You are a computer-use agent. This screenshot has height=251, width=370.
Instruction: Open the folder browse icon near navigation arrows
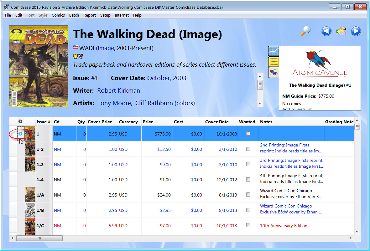pyautogui.click(x=341, y=31)
